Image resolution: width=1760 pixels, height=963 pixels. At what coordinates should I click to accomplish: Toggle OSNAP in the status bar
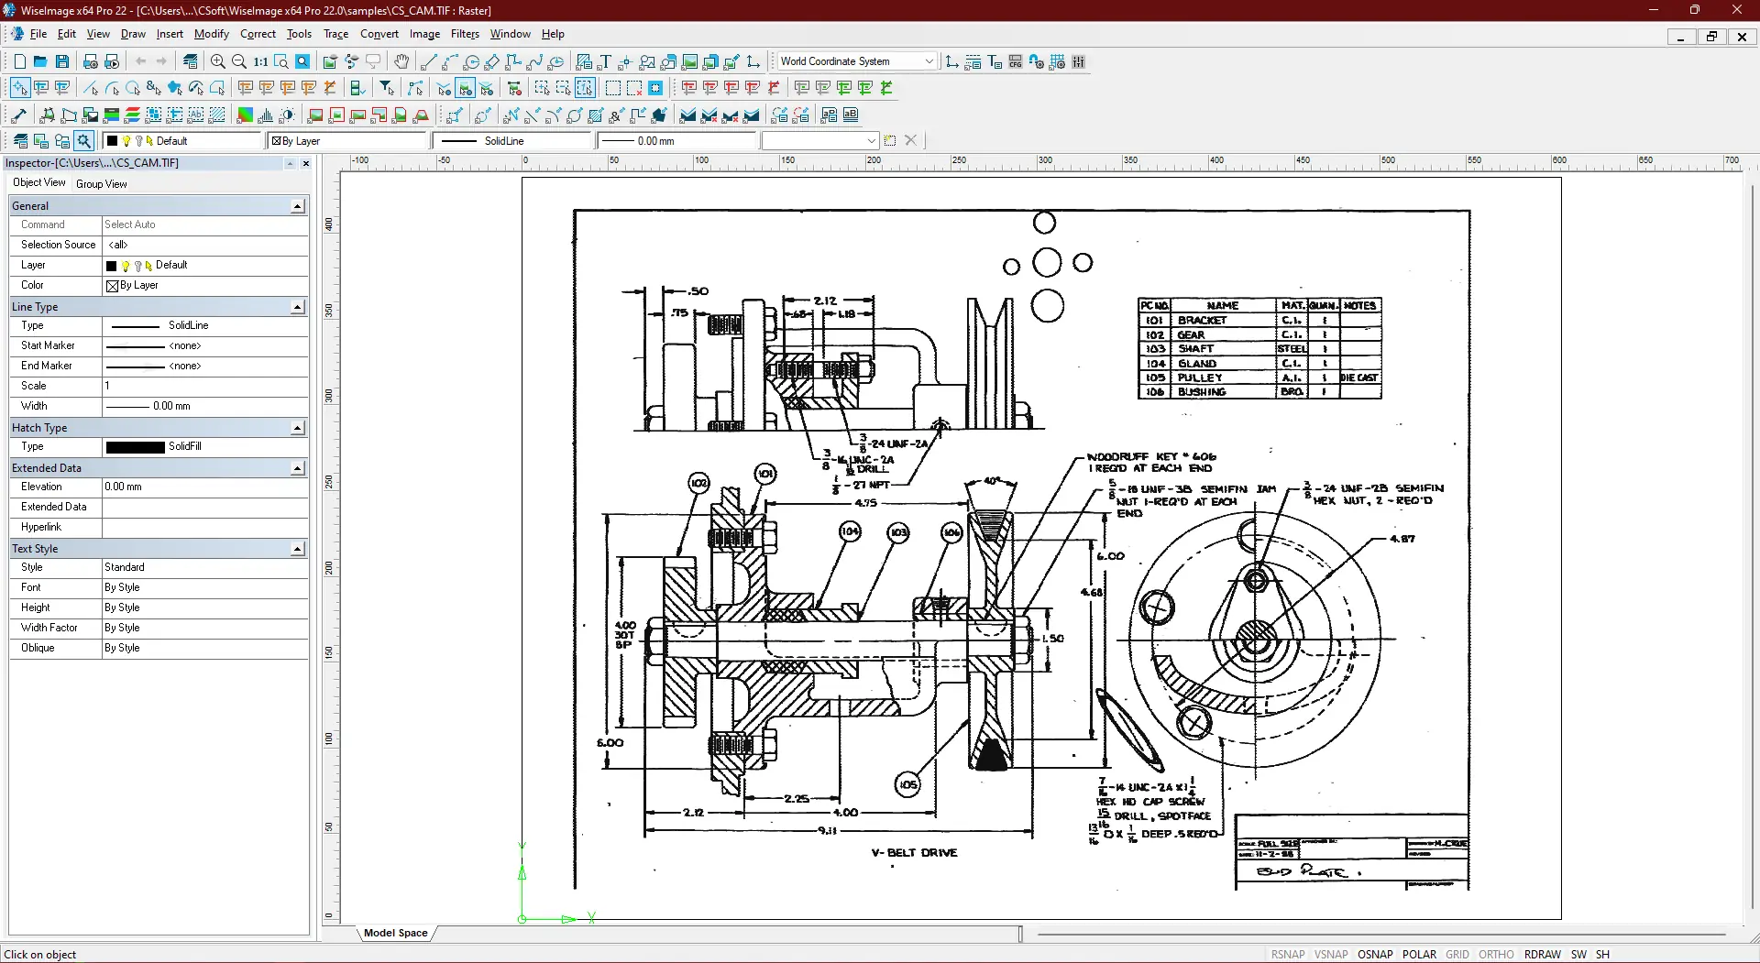pyautogui.click(x=1375, y=954)
